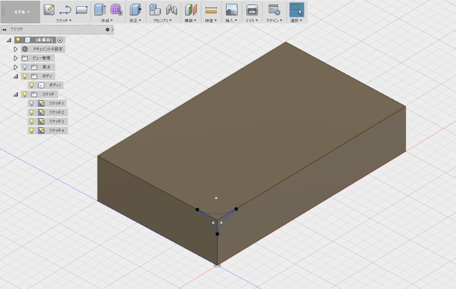Show スケッチ1 using its lightbulb
The height and width of the screenshot is (289, 456).
coord(32,104)
